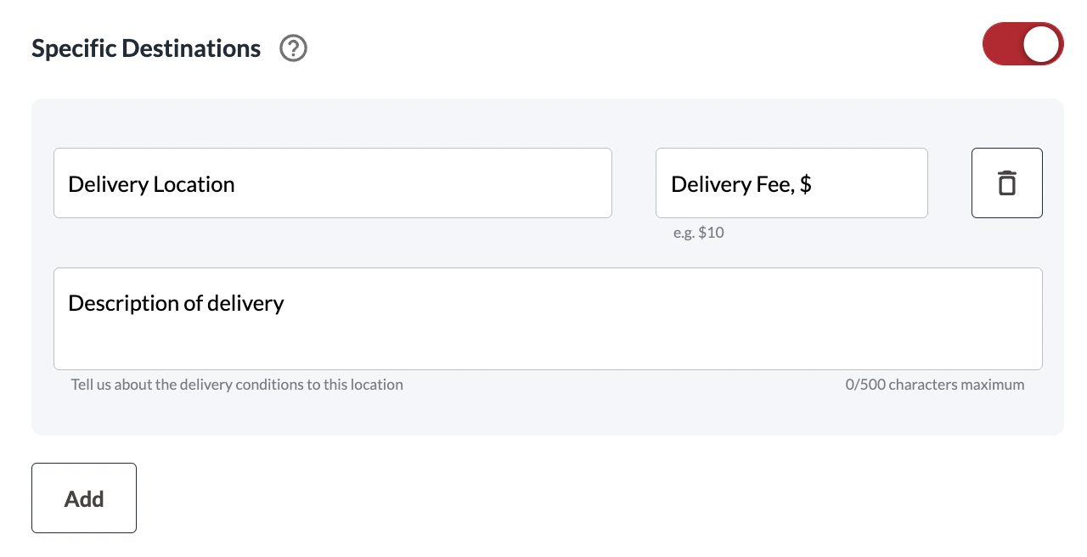Screen dimensions: 1087x557
Task: Click the red track of the destinations switch
Action: (x=1002, y=44)
